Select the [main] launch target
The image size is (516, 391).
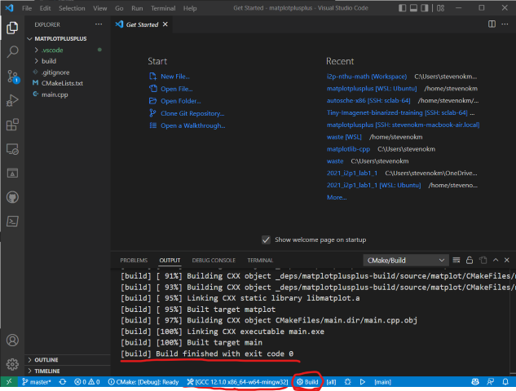tap(382, 382)
